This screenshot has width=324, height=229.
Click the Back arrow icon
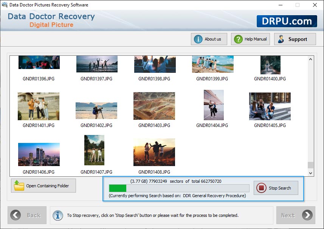coord(16,215)
